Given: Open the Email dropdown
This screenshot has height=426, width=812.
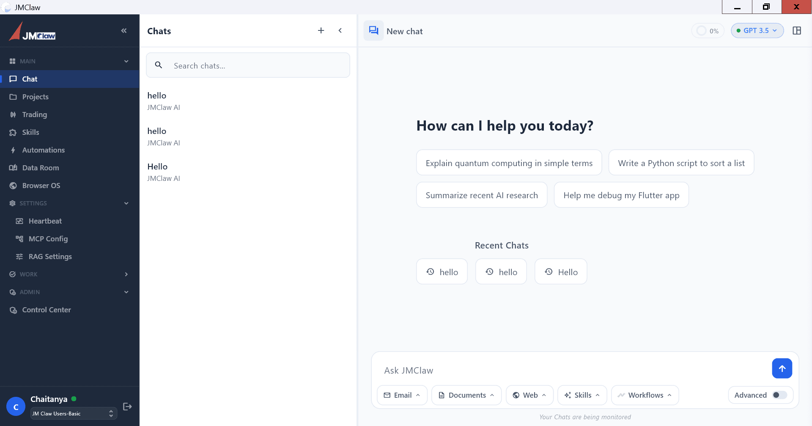Looking at the screenshot, I should [402, 395].
